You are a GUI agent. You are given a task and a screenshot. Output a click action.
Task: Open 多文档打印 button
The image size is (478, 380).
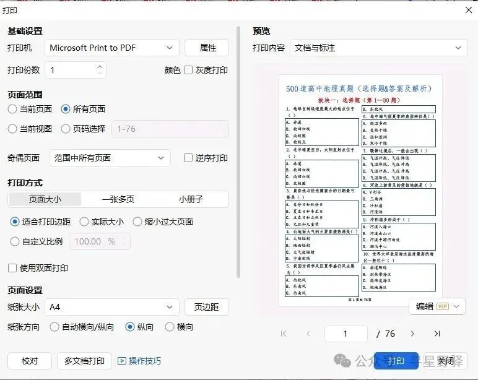click(x=84, y=361)
